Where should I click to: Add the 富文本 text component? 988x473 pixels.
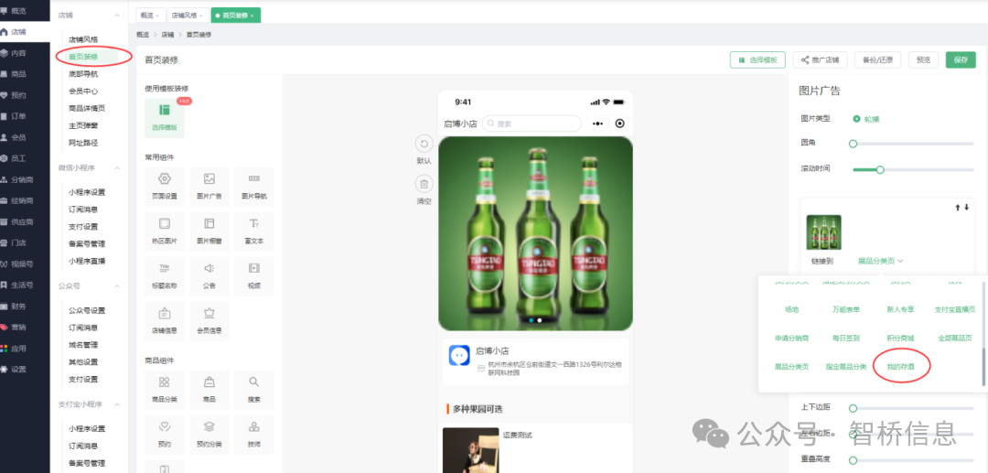[254, 231]
